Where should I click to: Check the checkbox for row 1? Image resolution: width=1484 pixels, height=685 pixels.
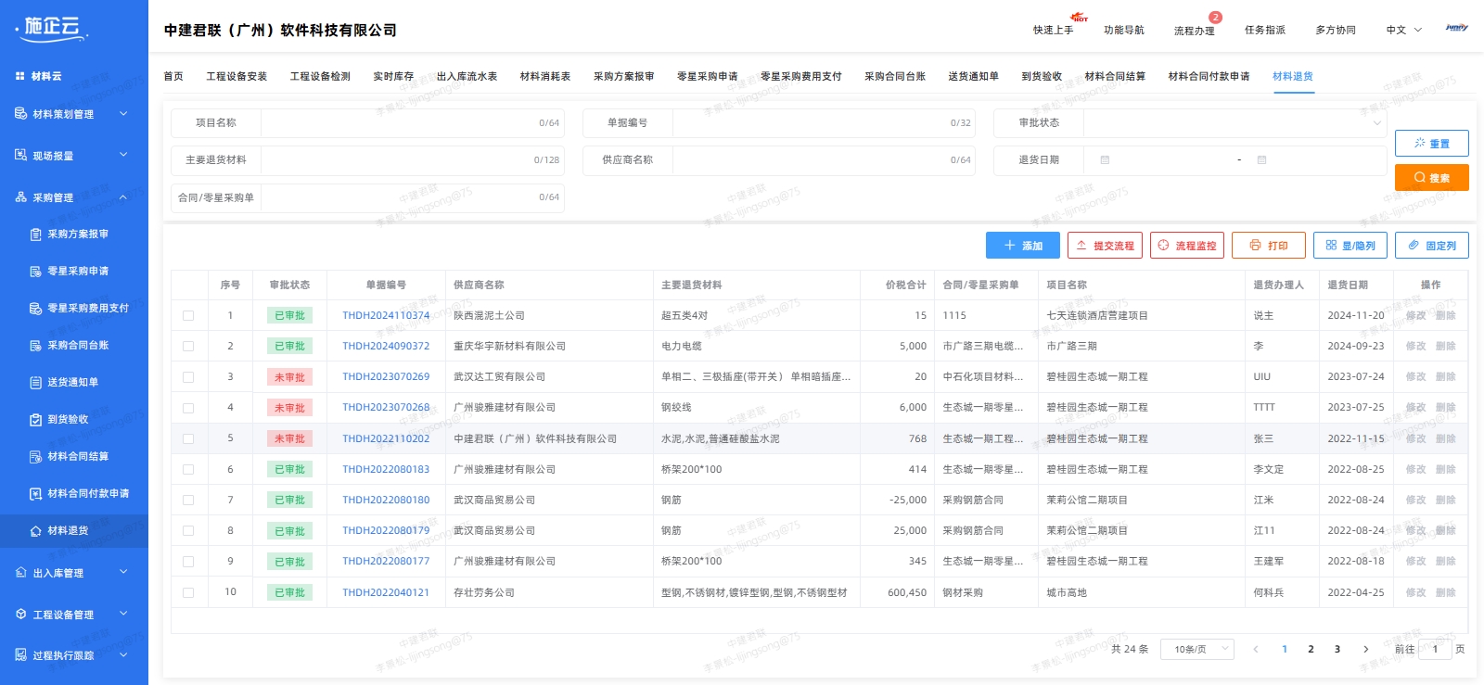click(188, 316)
